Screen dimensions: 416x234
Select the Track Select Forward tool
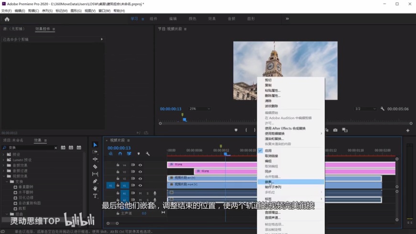[x=95, y=152]
